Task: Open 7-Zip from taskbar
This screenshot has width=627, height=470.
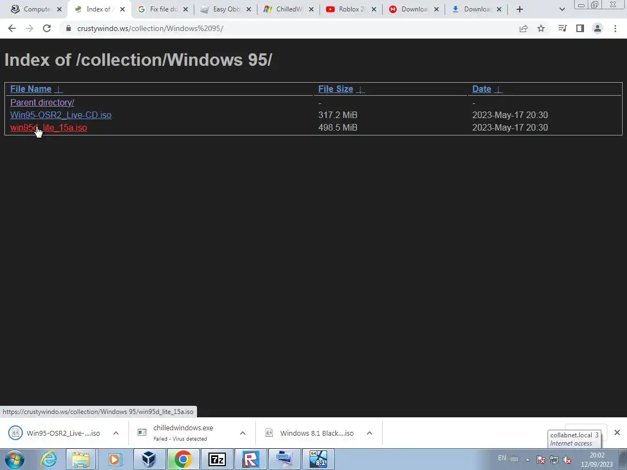Action: pyautogui.click(x=217, y=459)
